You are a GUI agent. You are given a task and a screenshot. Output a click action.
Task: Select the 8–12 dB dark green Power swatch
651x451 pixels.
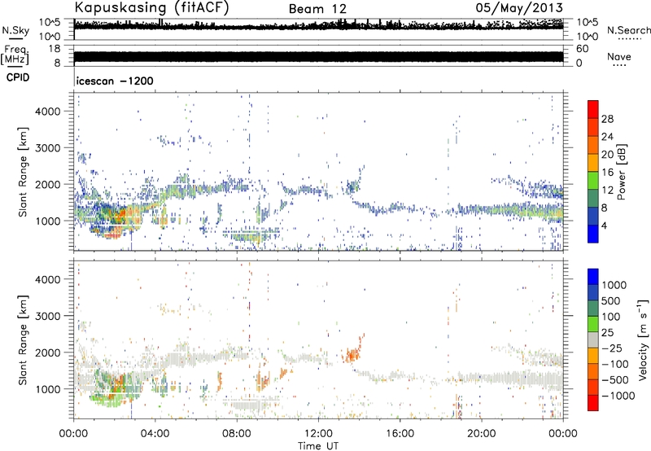(x=593, y=199)
